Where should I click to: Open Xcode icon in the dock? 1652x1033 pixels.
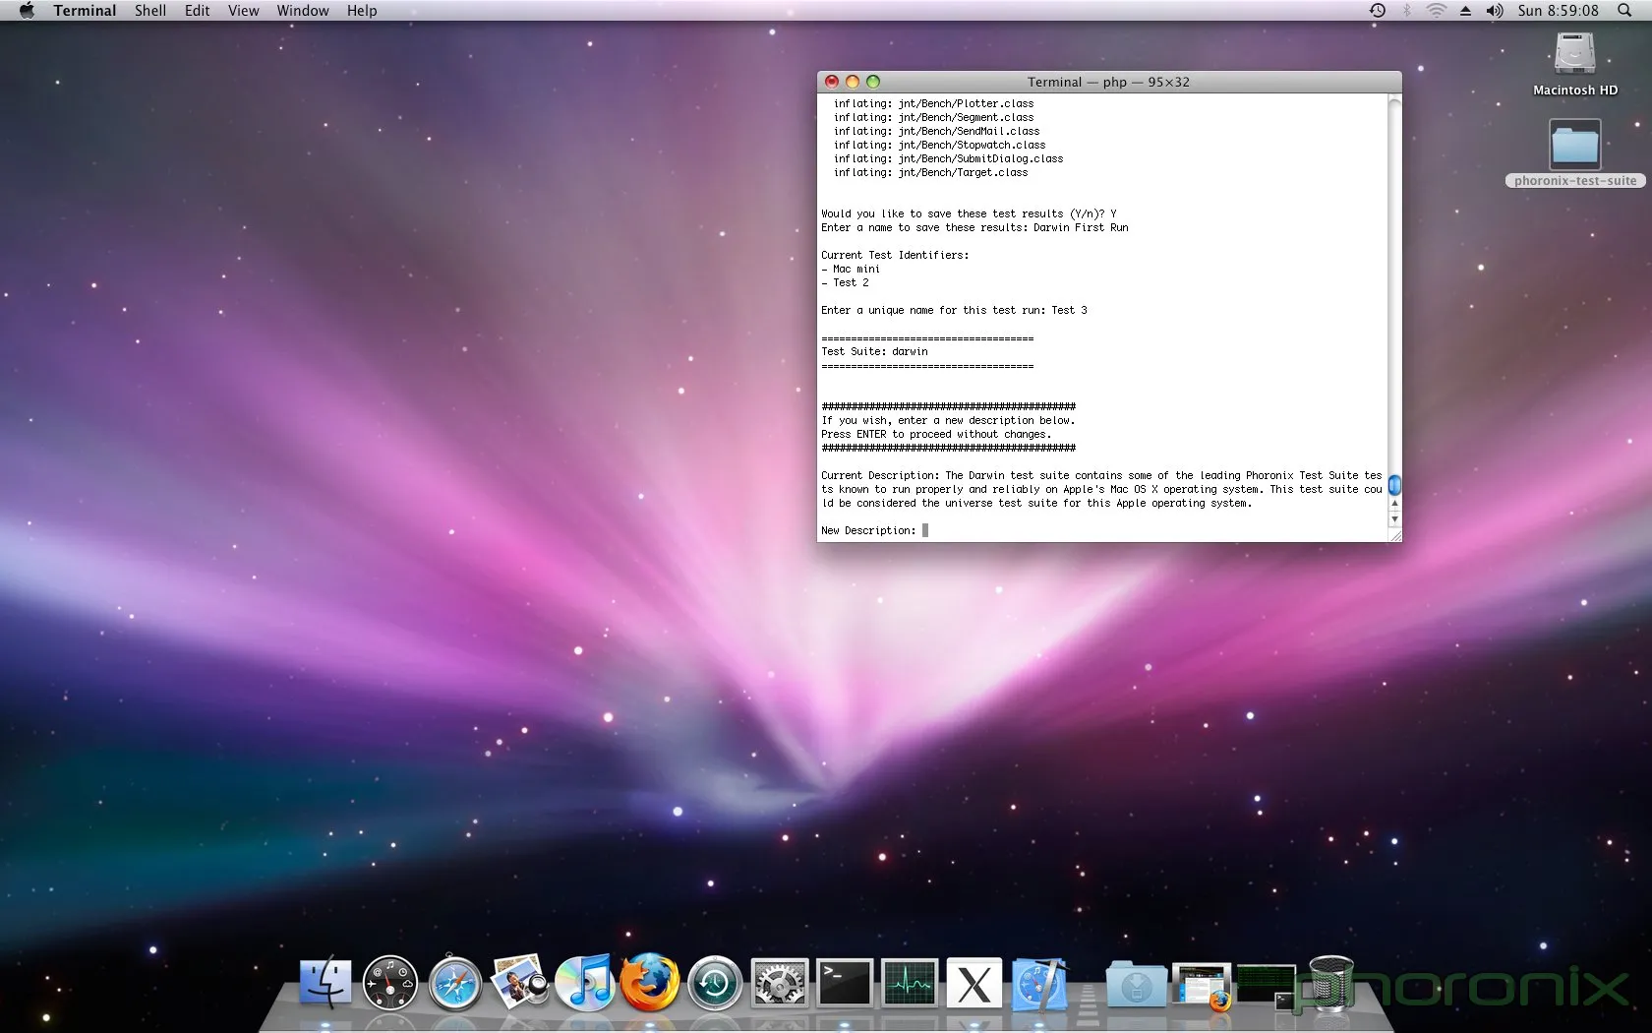(x=1039, y=983)
